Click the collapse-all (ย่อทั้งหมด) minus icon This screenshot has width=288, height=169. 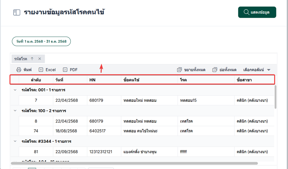point(214,70)
